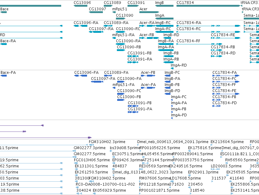Click the Acer-RB transcript label
This screenshot has height=195, width=259.
click(147, 35)
